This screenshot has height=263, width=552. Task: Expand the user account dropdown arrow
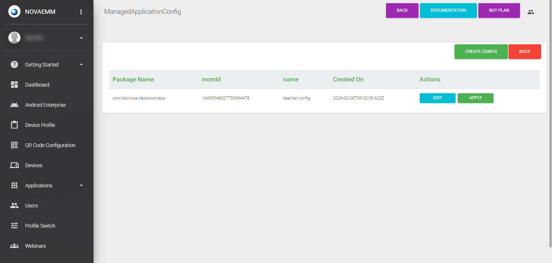[81, 38]
